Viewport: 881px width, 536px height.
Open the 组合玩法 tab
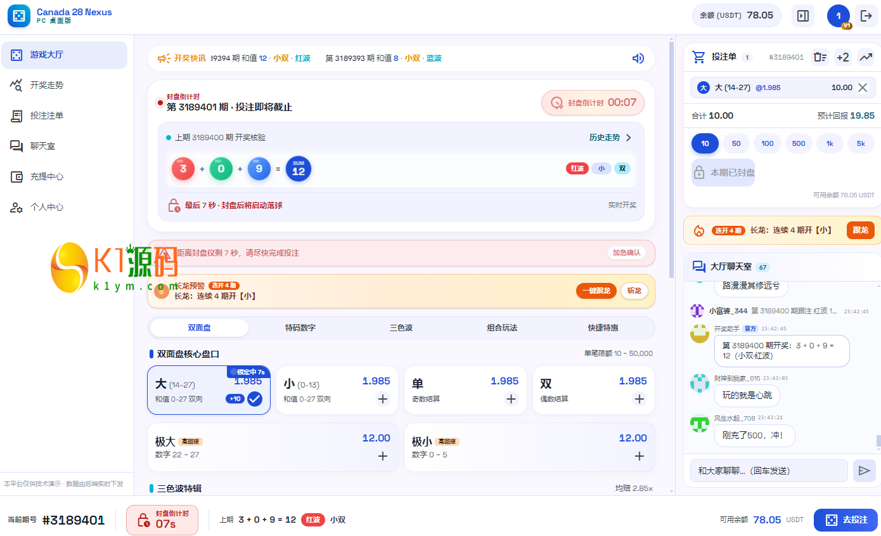click(x=502, y=328)
